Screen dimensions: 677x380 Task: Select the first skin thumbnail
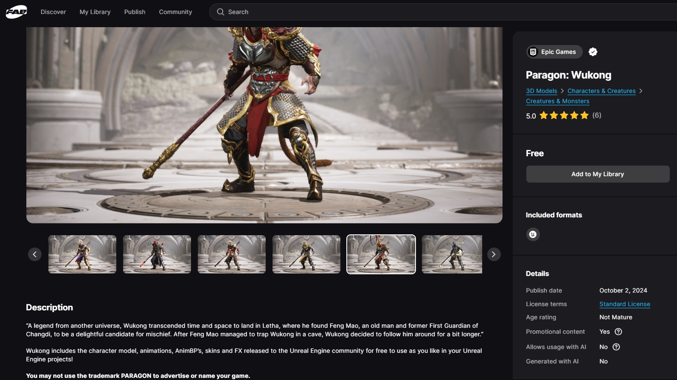[82, 254]
